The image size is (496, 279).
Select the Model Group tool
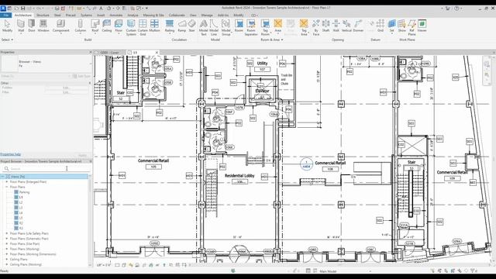[x=226, y=28]
